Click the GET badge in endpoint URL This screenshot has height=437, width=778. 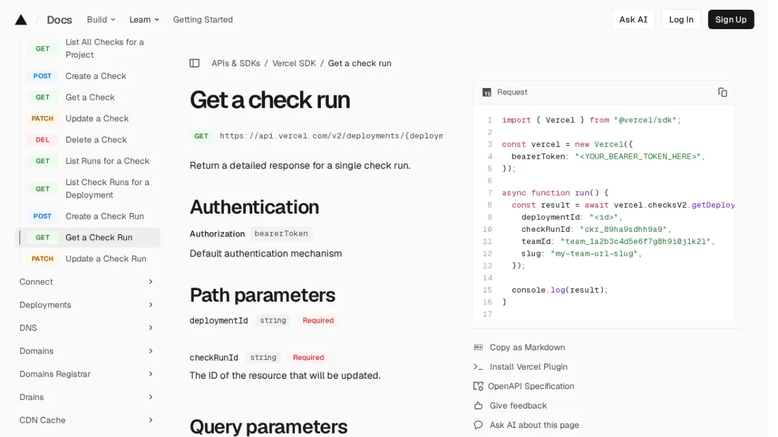coord(202,136)
